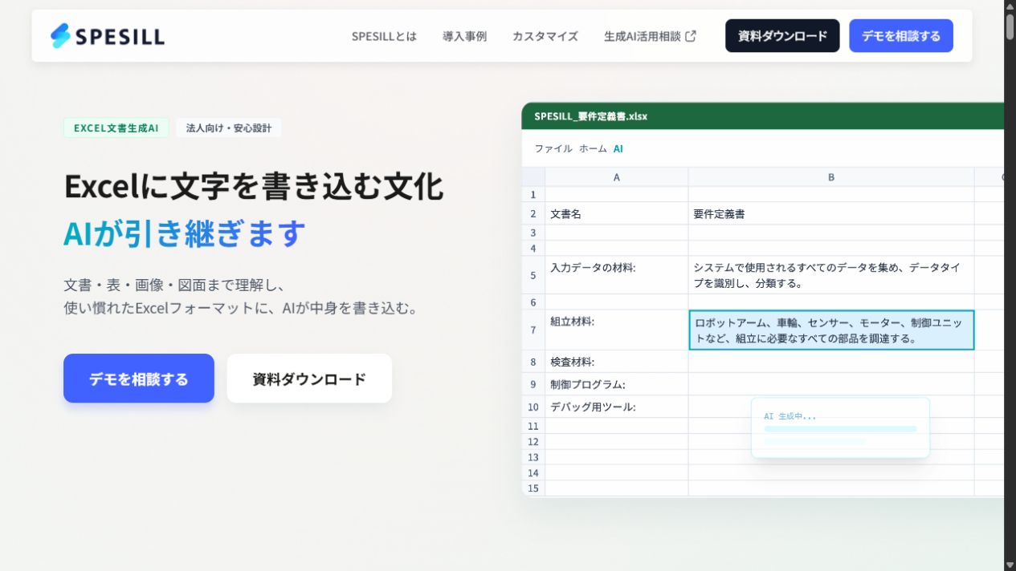
Task: Click the デバッグ用ツール: cell
Action: tap(616, 407)
